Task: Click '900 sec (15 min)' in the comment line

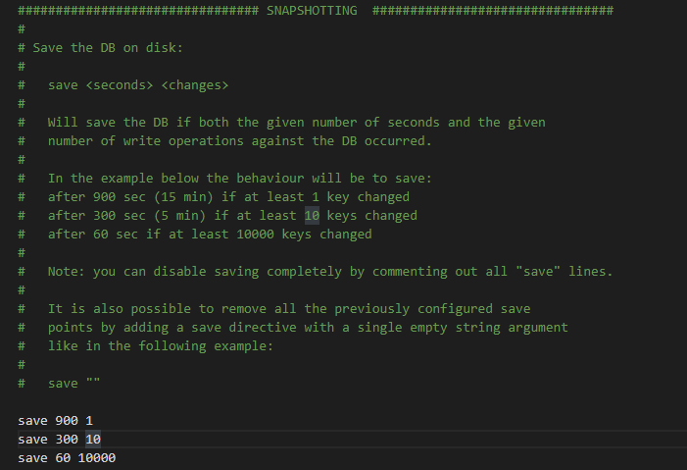Action: pyautogui.click(x=153, y=197)
